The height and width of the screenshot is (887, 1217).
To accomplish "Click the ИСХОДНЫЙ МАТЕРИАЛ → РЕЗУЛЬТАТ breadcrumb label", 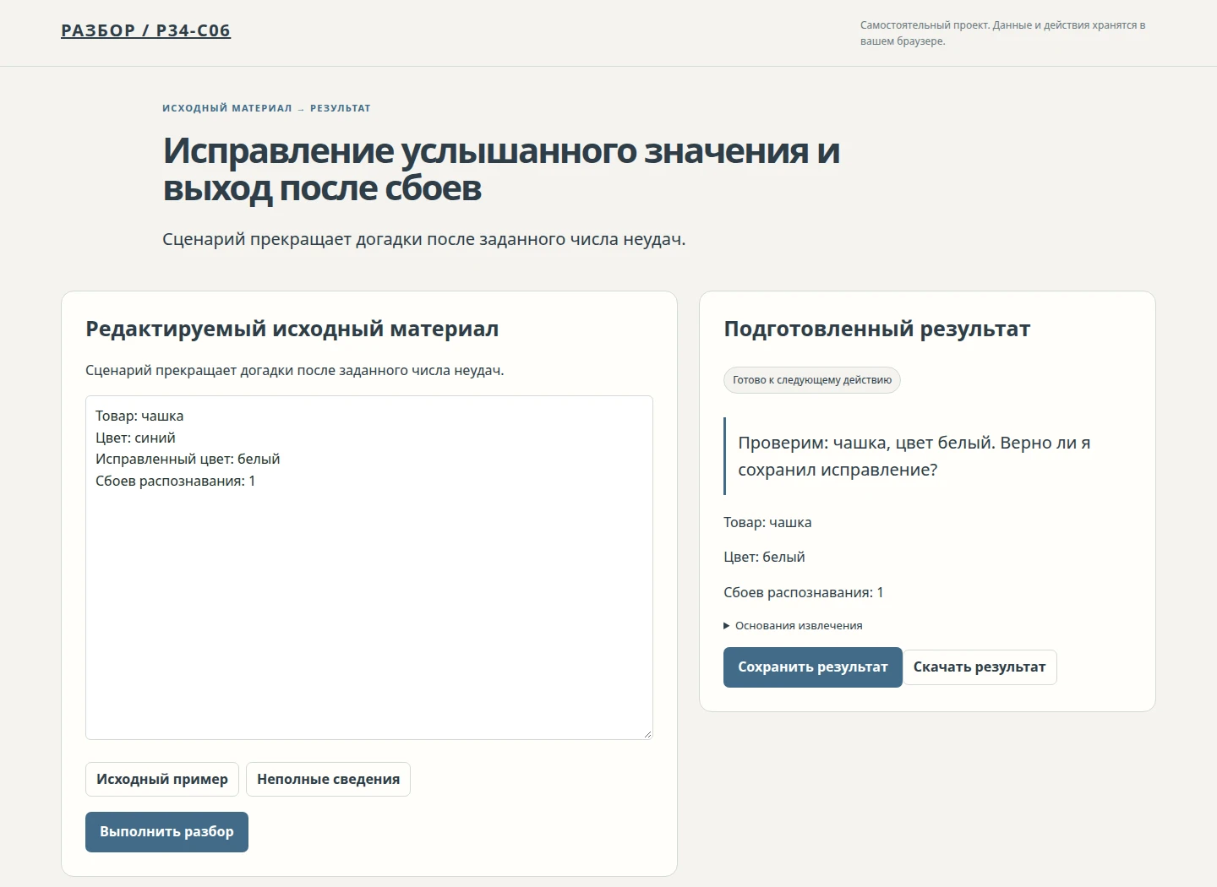I will (266, 108).
